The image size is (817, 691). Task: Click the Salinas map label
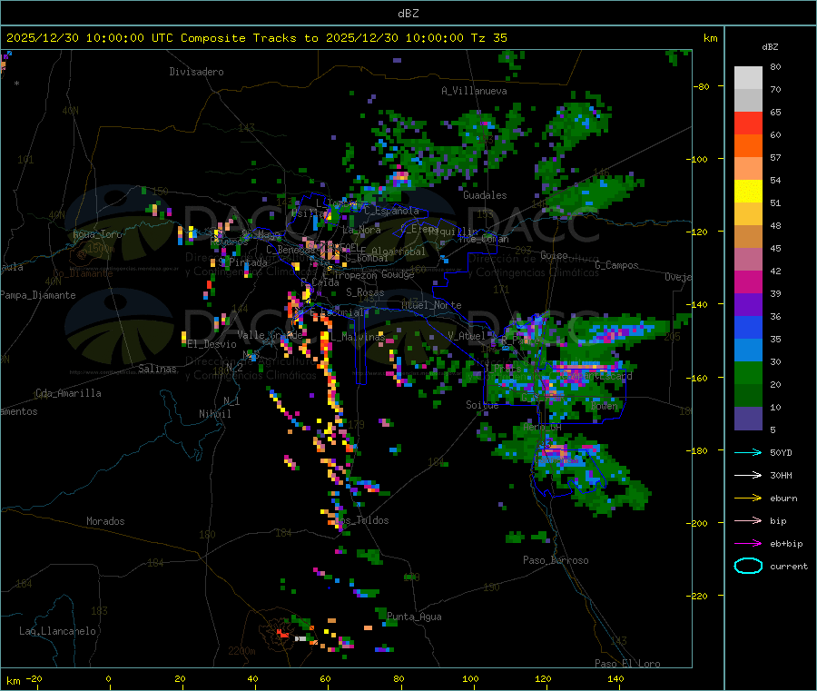pos(157,369)
